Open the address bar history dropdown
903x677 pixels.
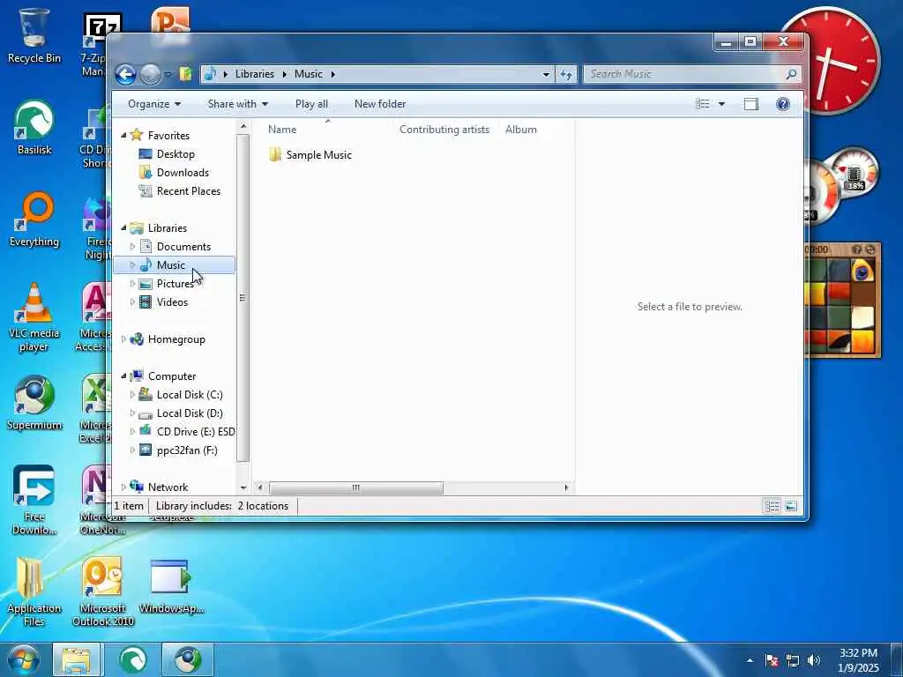pos(546,74)
